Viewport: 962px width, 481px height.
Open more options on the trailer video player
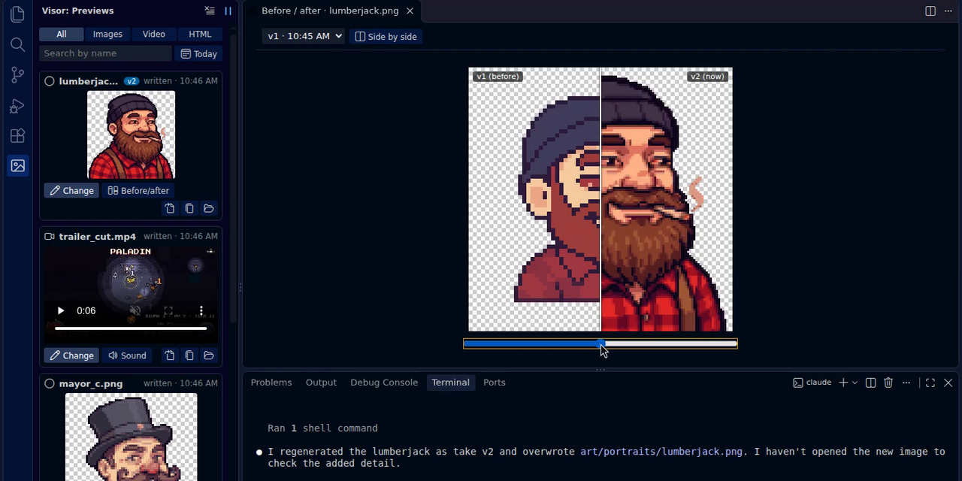point(201,310)
